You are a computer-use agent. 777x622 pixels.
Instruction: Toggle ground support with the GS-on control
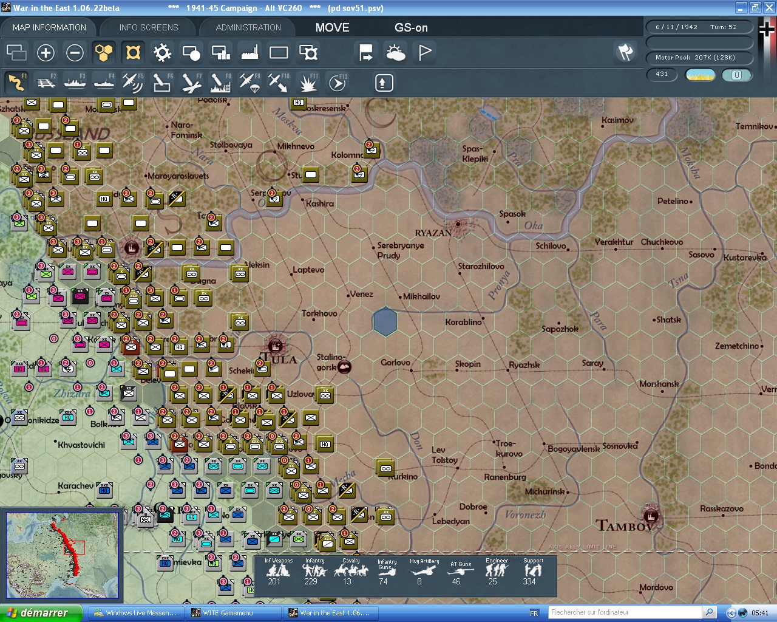pos(411,27)
